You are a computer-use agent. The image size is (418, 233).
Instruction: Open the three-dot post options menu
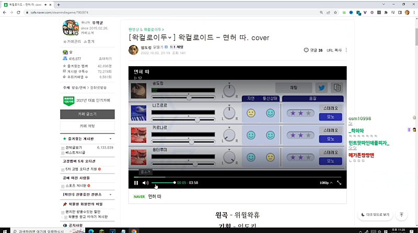(346, 50)
